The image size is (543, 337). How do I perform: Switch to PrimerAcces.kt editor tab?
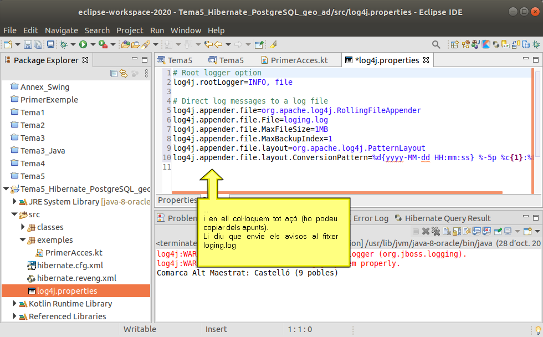294,60
